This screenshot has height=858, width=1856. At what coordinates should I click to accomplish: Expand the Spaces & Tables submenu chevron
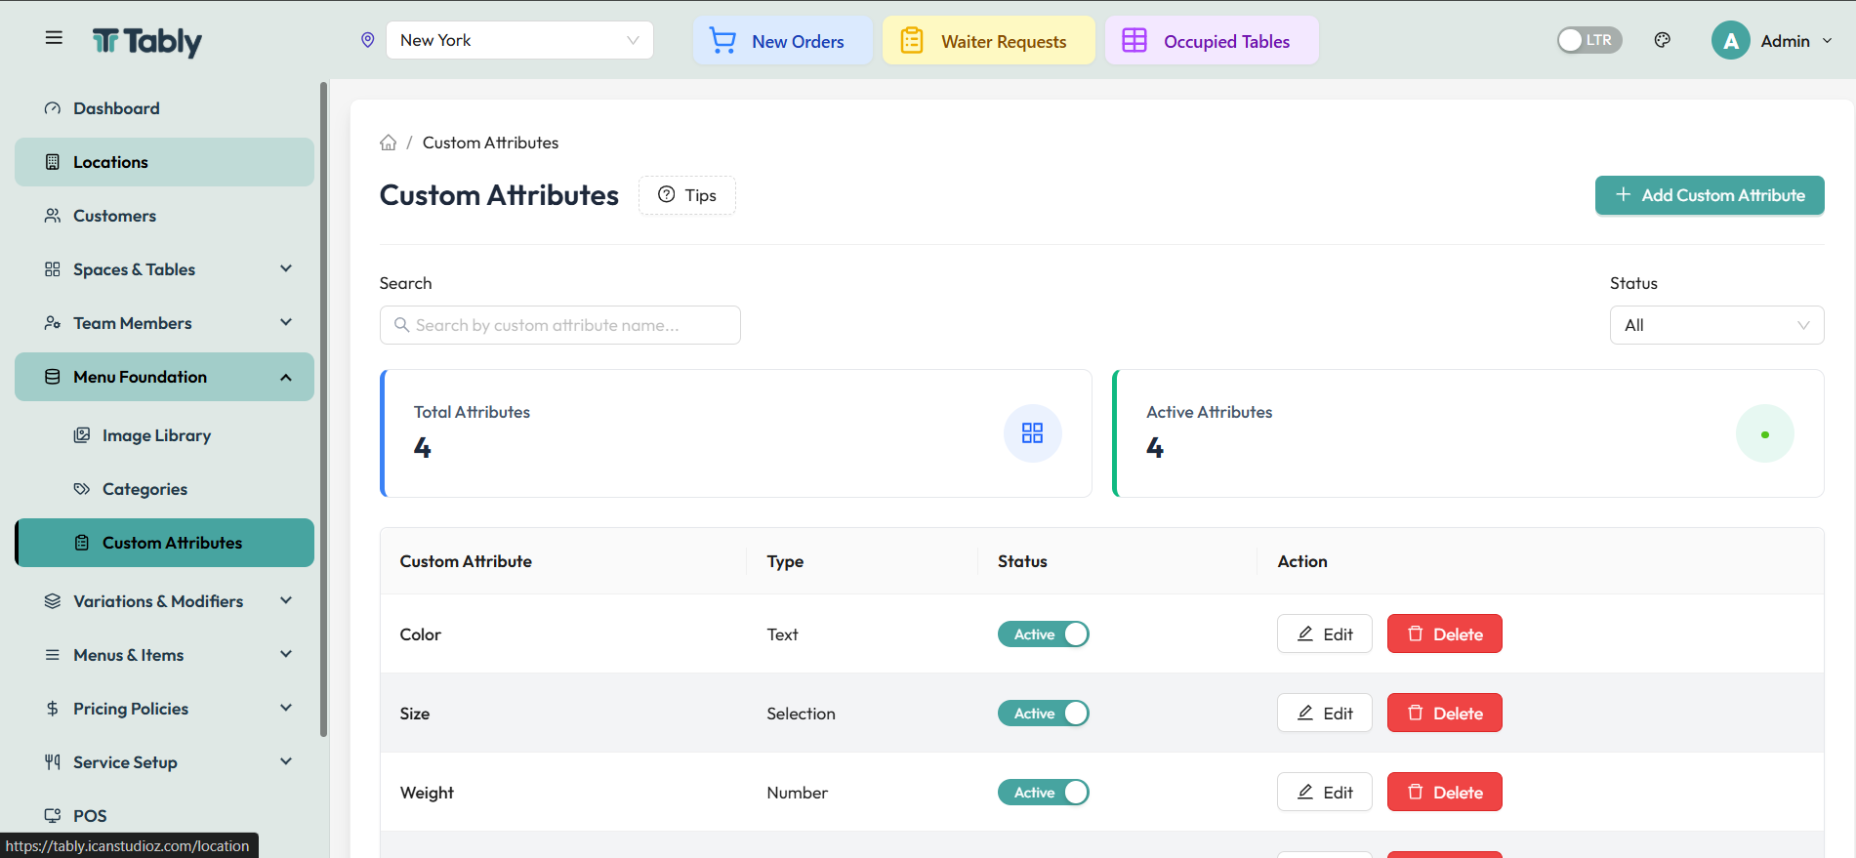click(x=286, y=268)
